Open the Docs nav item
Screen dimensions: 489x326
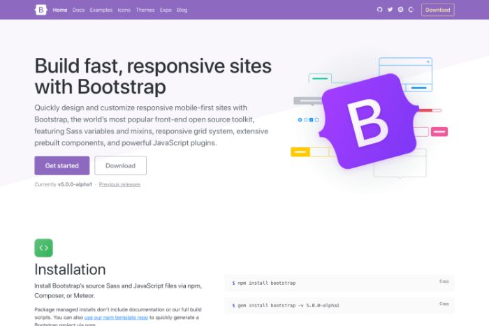pos(78,10)
